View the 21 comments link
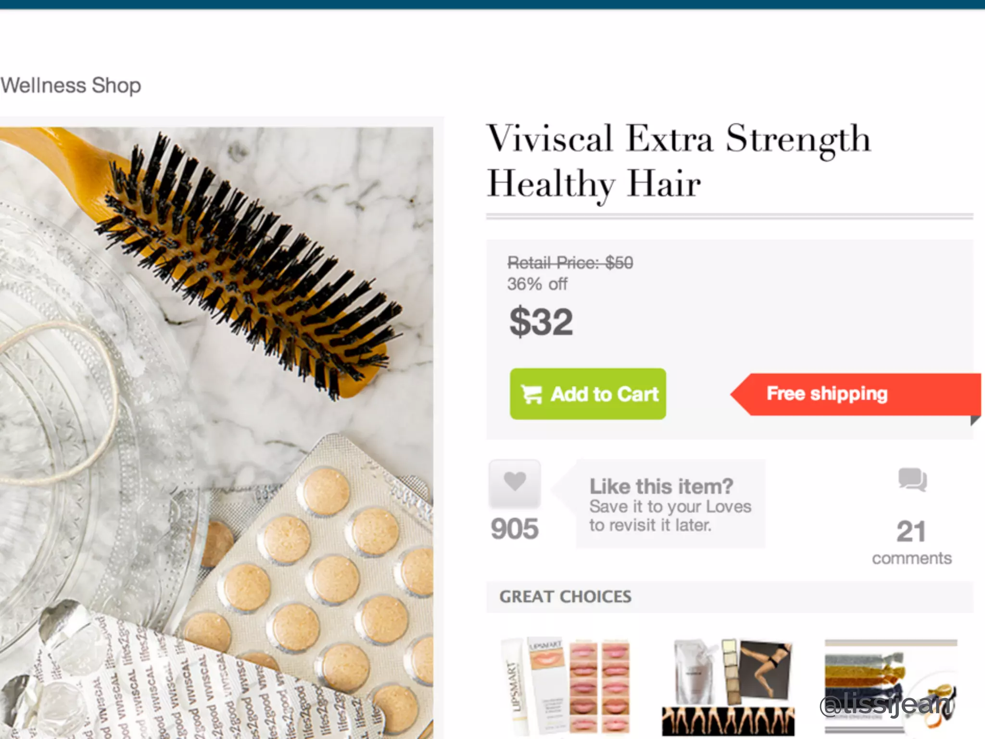The width and height of the screenshot is (985, 739). (911, 542)
